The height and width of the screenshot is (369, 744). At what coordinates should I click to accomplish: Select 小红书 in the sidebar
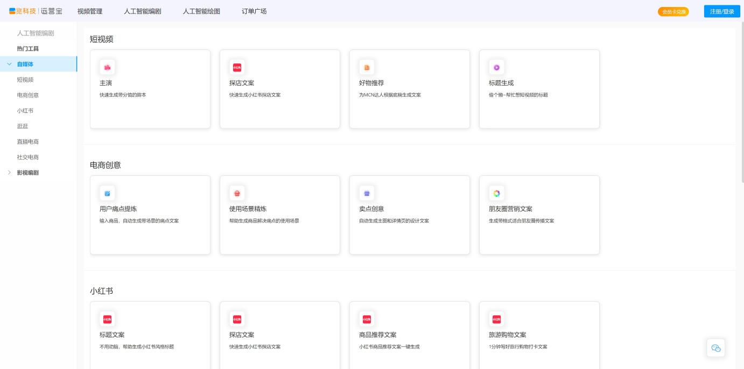point(25,111)
